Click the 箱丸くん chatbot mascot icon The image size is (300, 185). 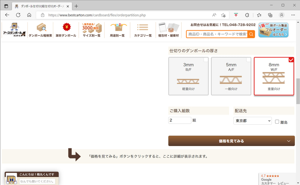(11, 179)
